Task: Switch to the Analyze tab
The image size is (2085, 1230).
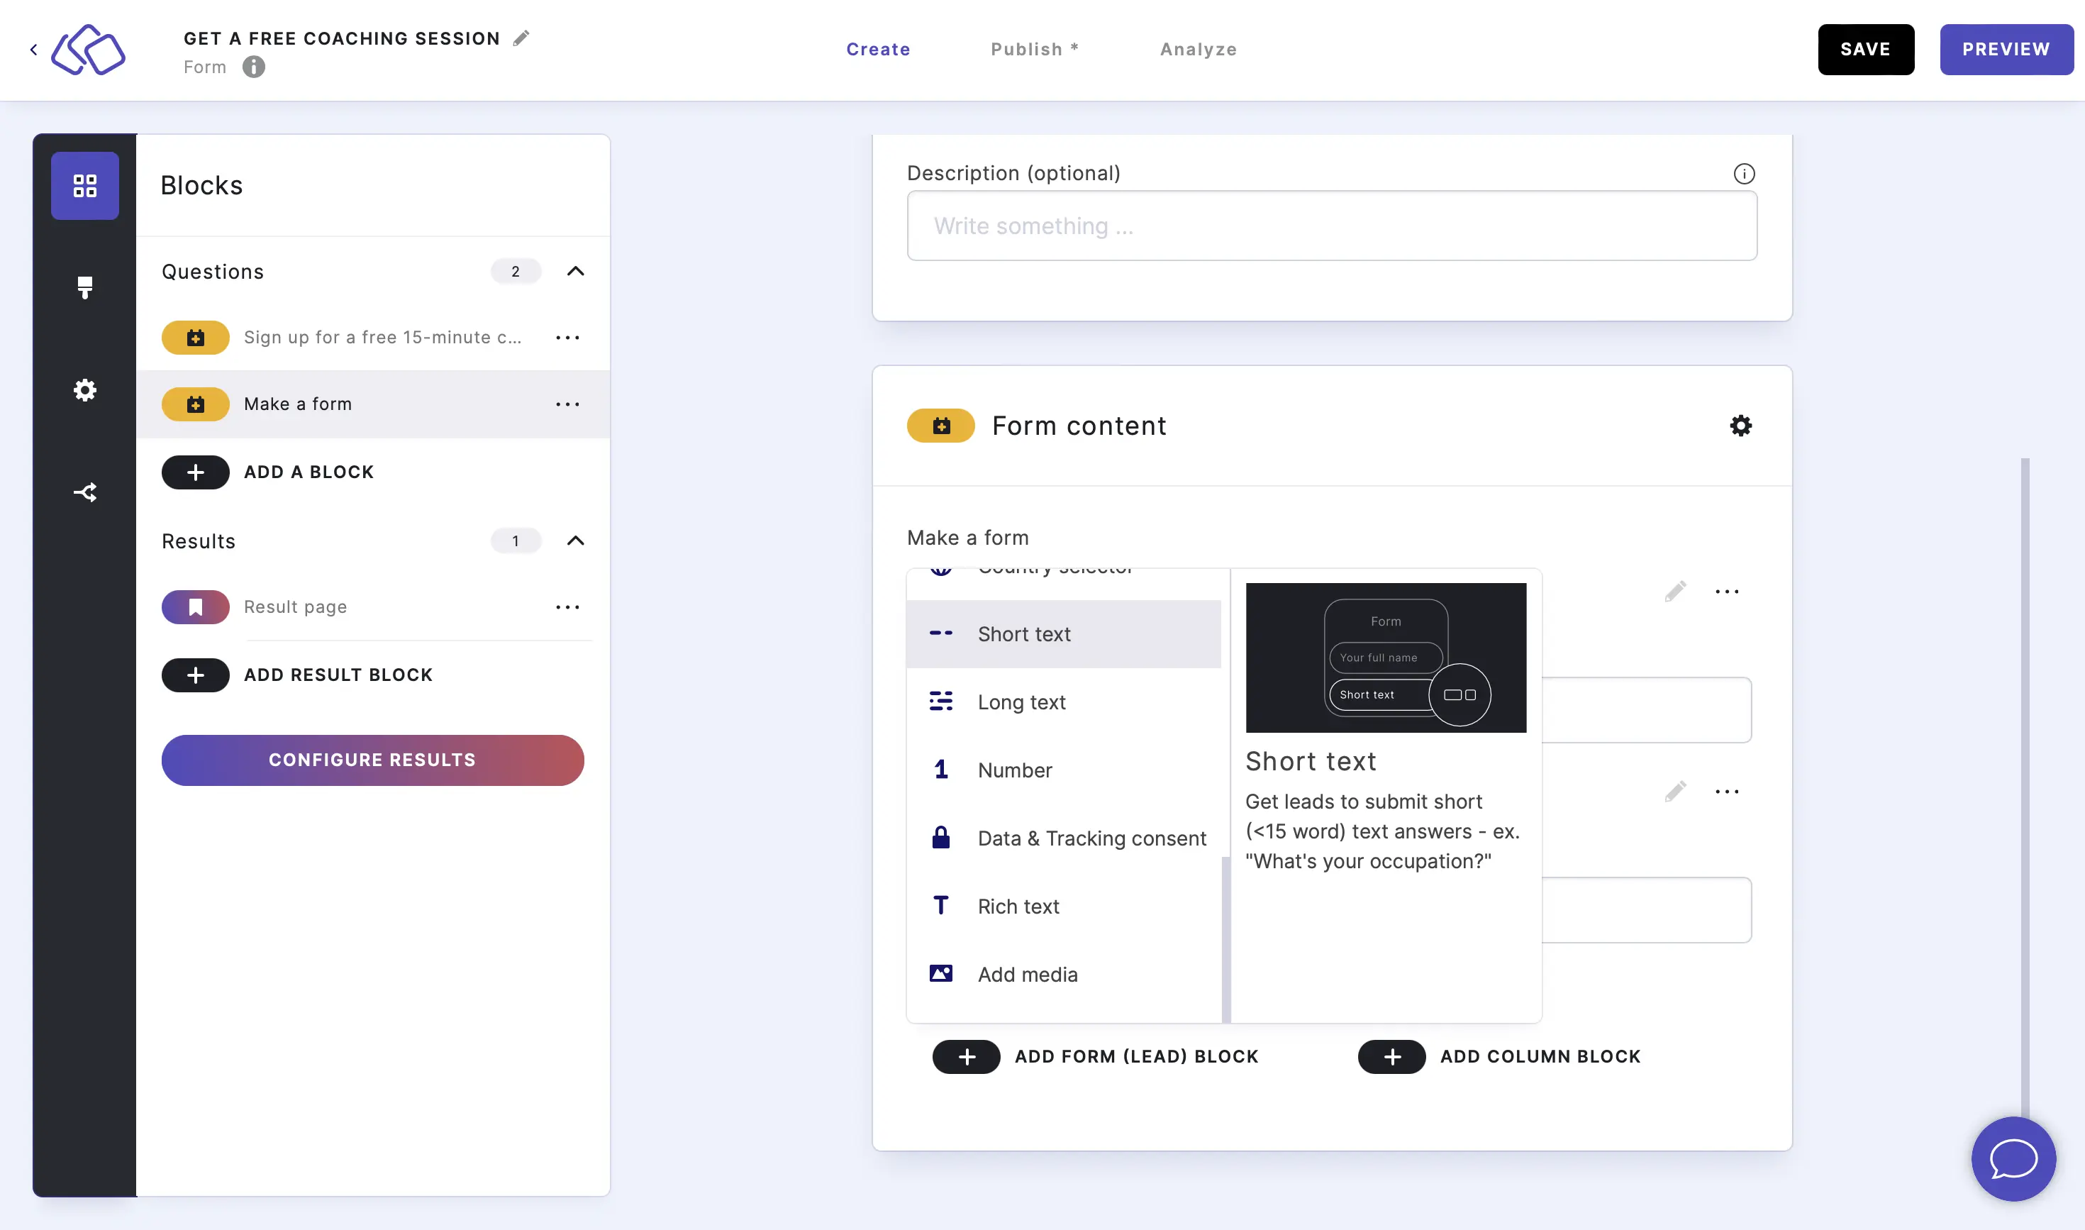Action: coord(1199,48)
